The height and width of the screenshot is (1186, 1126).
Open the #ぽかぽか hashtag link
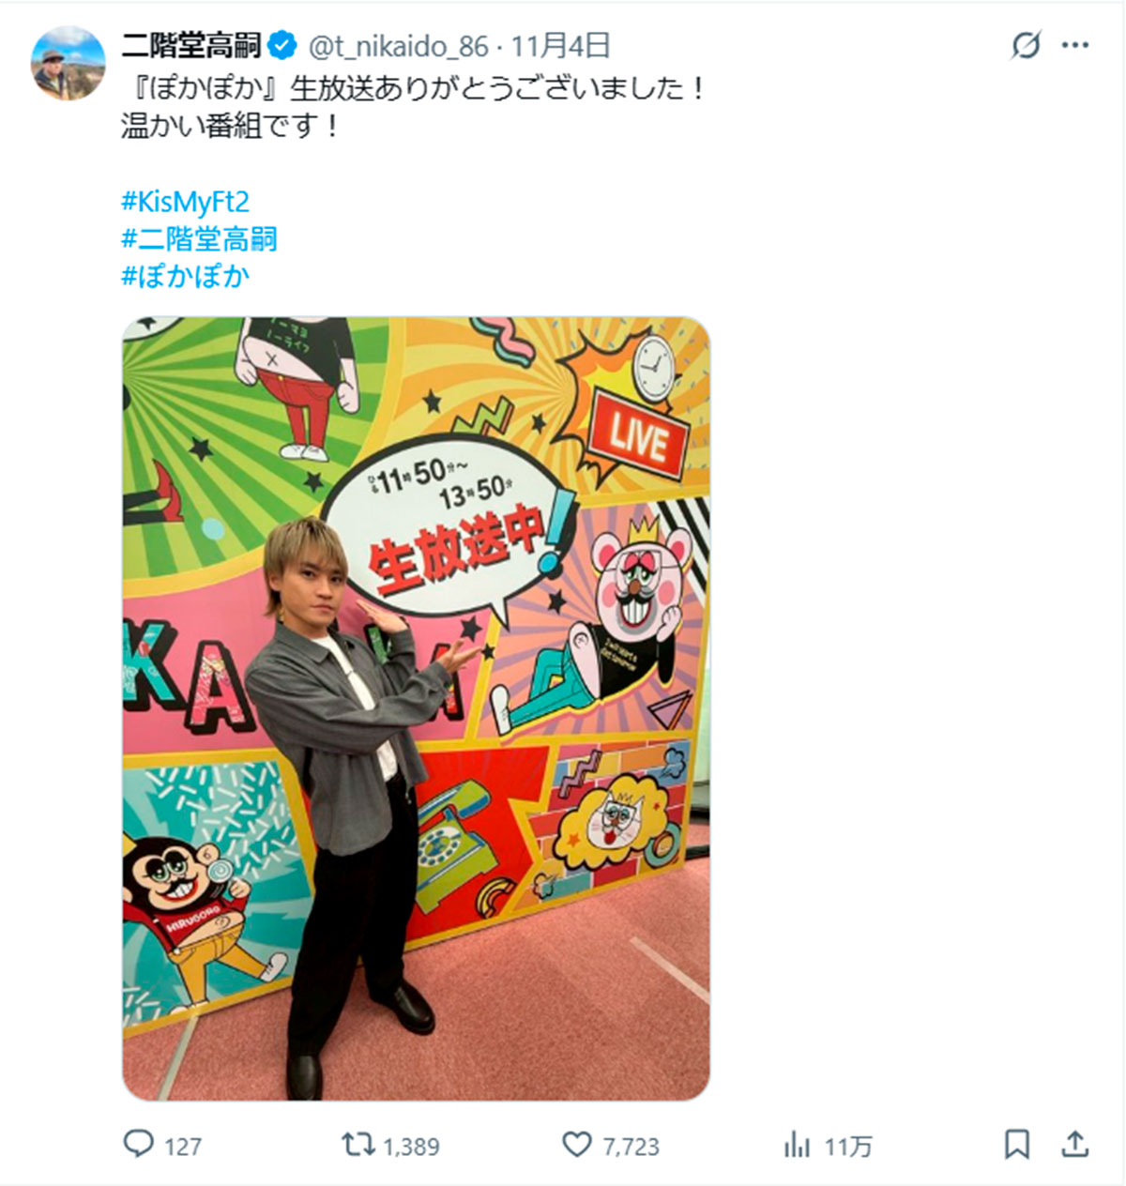(185, 276)
